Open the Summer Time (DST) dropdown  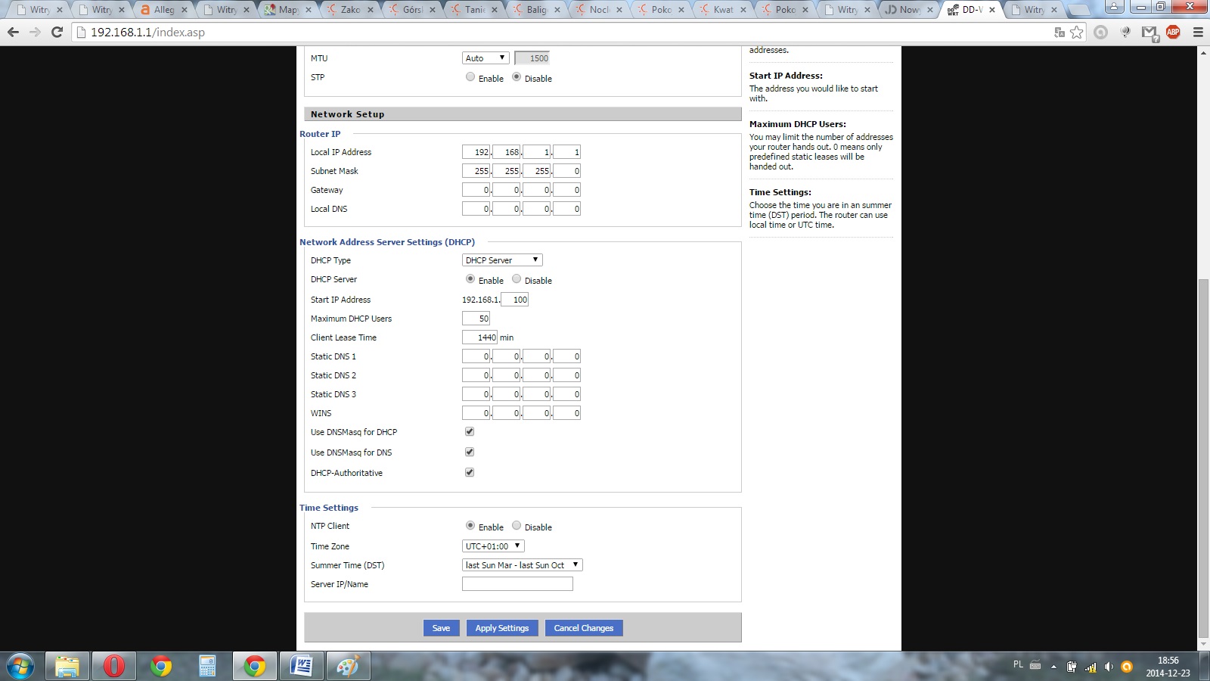[522, 565]
